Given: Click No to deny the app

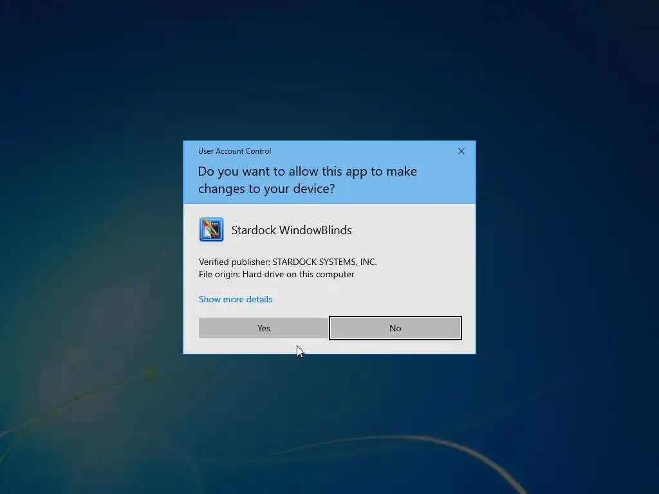Looking at the screenshot, I should tap(395, 328).
